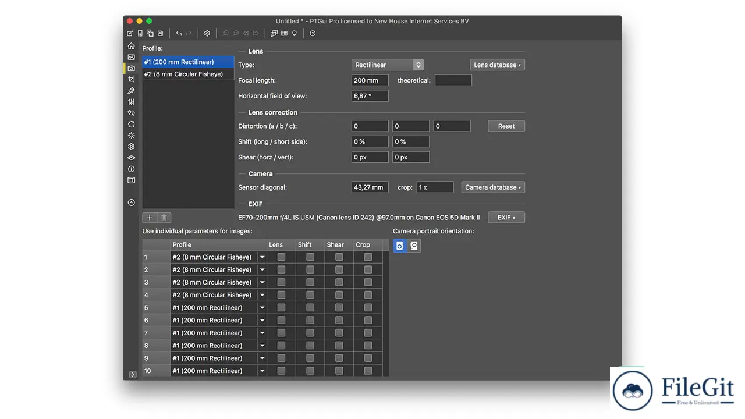Click the Redo arrow in toolbar
This screenshot has width=745, height=419.
(189, 34)
